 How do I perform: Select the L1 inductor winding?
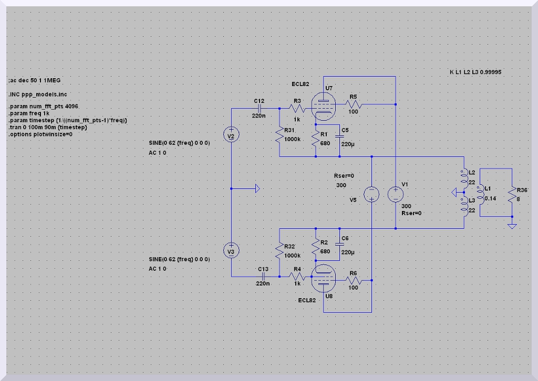[x=480, y=194]
